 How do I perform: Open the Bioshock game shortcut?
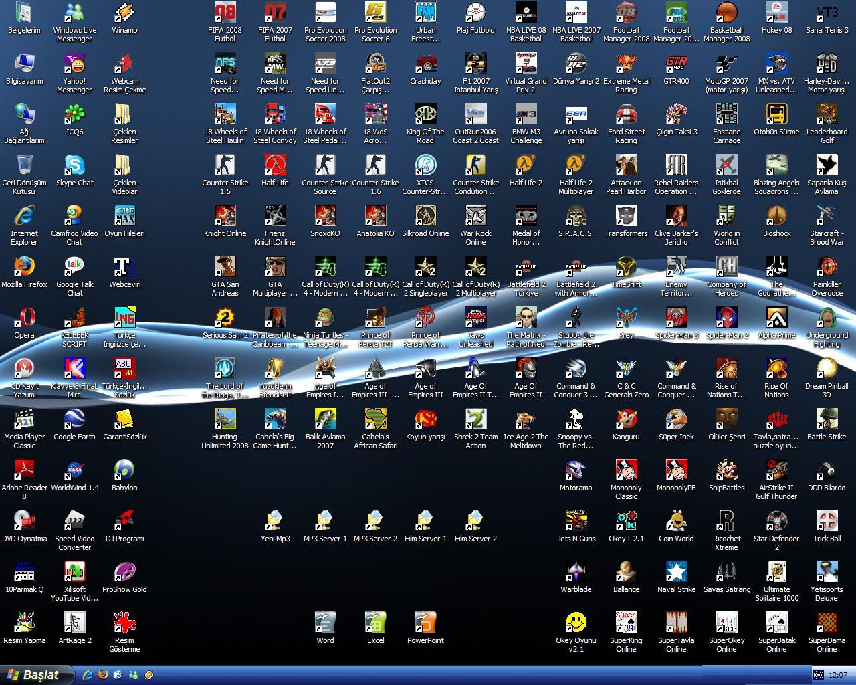[x=776, y=217]
